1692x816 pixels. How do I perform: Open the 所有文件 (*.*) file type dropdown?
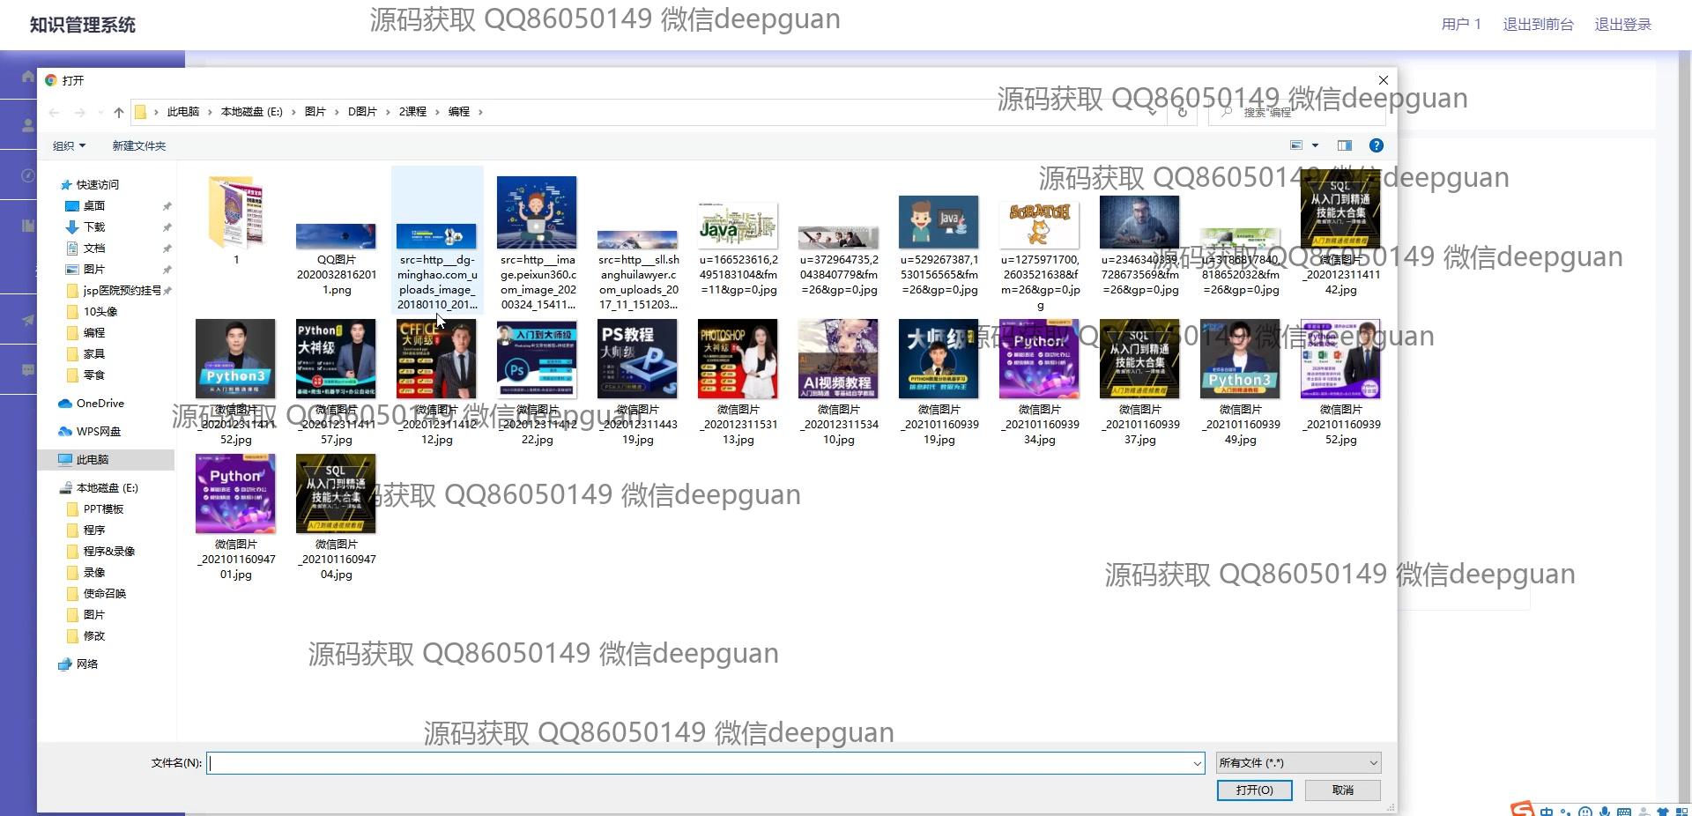1298,763
